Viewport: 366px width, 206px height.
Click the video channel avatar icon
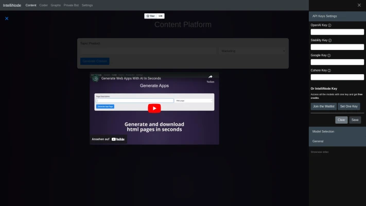95,78
